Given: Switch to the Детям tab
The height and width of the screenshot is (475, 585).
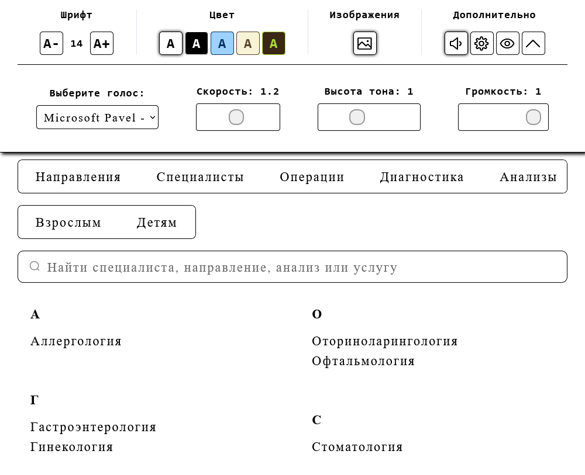Looking at the screenshot, I should tap(156, 222).
